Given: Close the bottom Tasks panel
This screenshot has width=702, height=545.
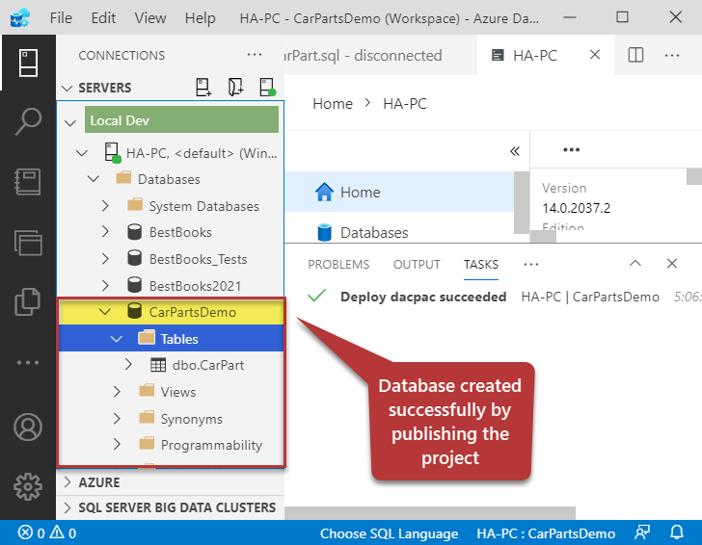Looking at the screenshot, I should pyautogui.click(x=671, y=263).
